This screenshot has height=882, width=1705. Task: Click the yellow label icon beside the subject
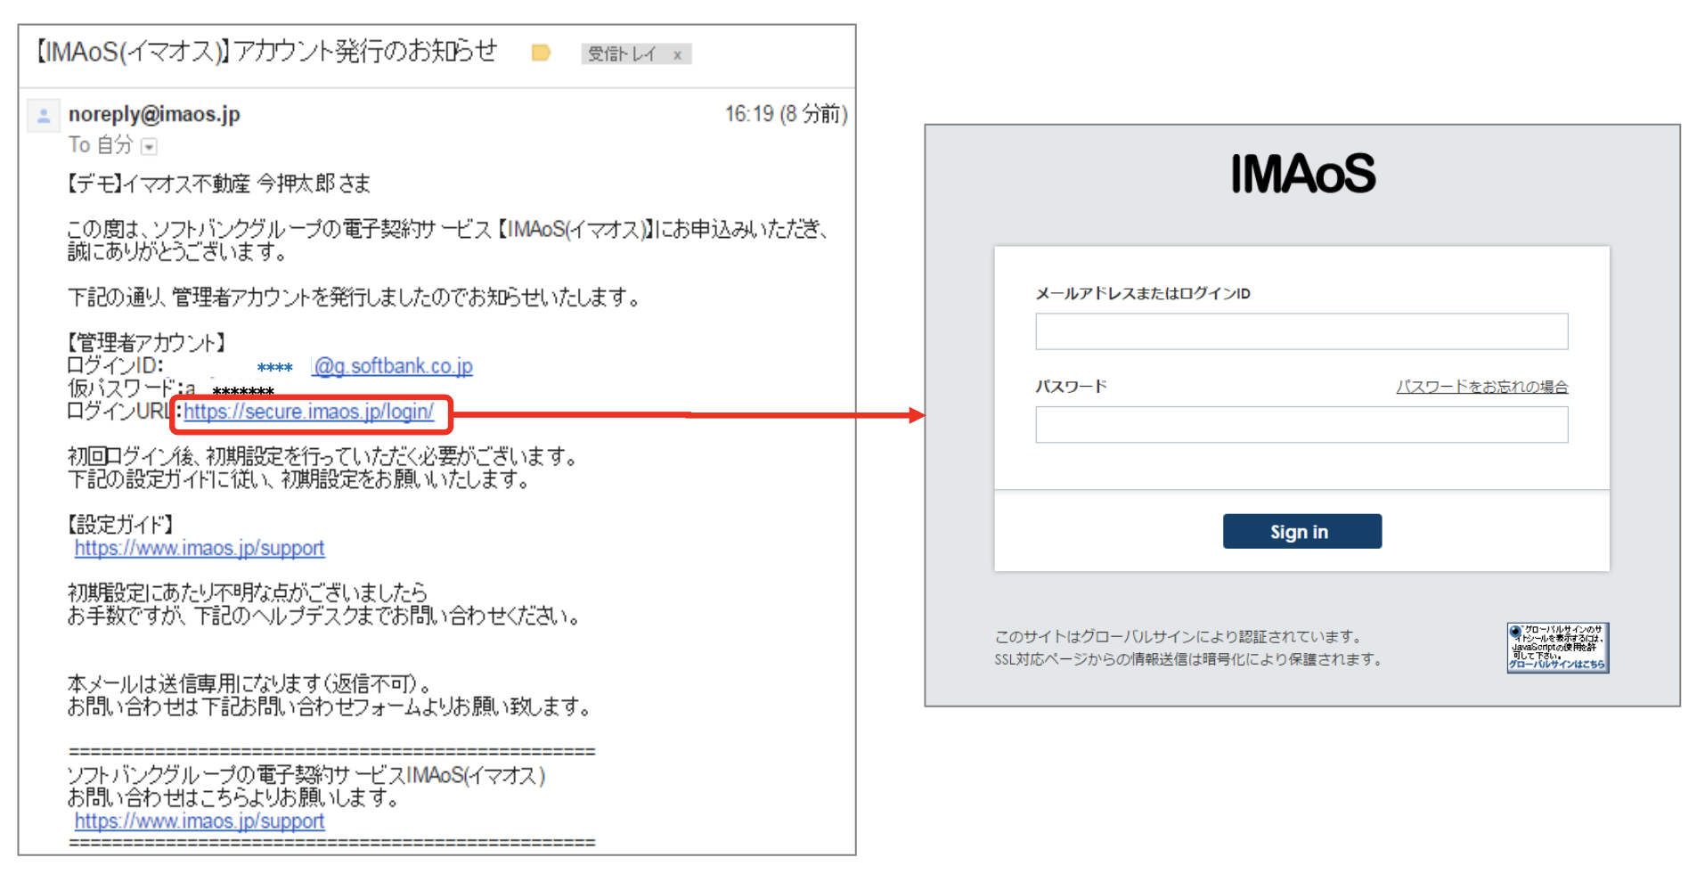541,53
